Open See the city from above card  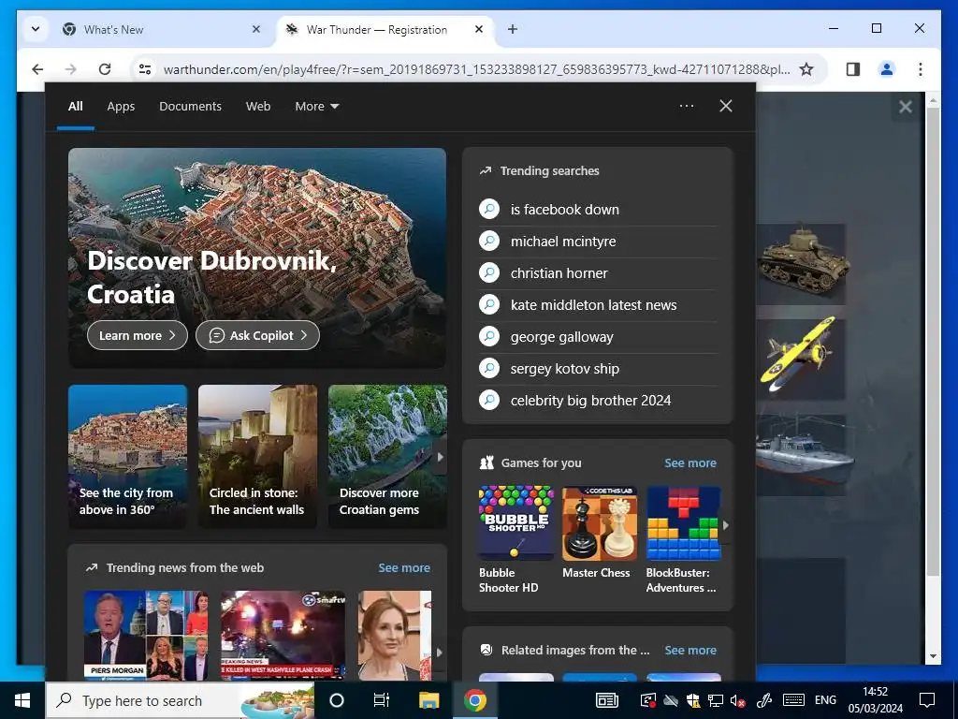pyautogui.click(x=127, y=456)
